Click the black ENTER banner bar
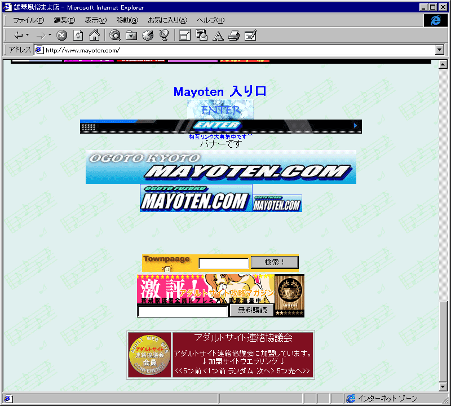The width and height of the screenshot is (451, 406). (220, 126)
